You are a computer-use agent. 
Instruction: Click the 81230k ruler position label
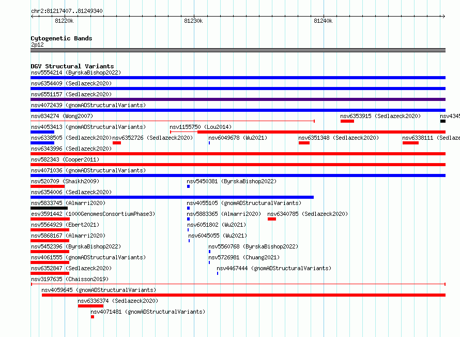[x=193, y=21]
